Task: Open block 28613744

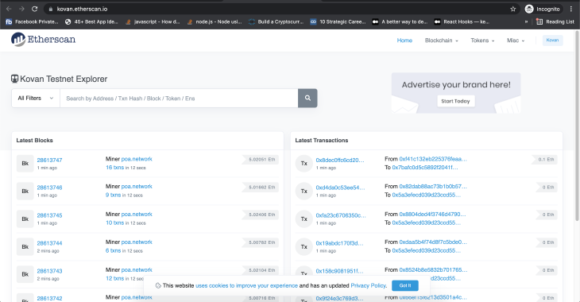Action: (x=49, y=242)
